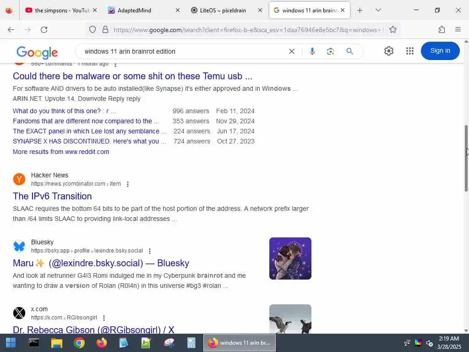Go to the Google logo homepage
This screenshot has height=352, width=469.
click(37, 53)
